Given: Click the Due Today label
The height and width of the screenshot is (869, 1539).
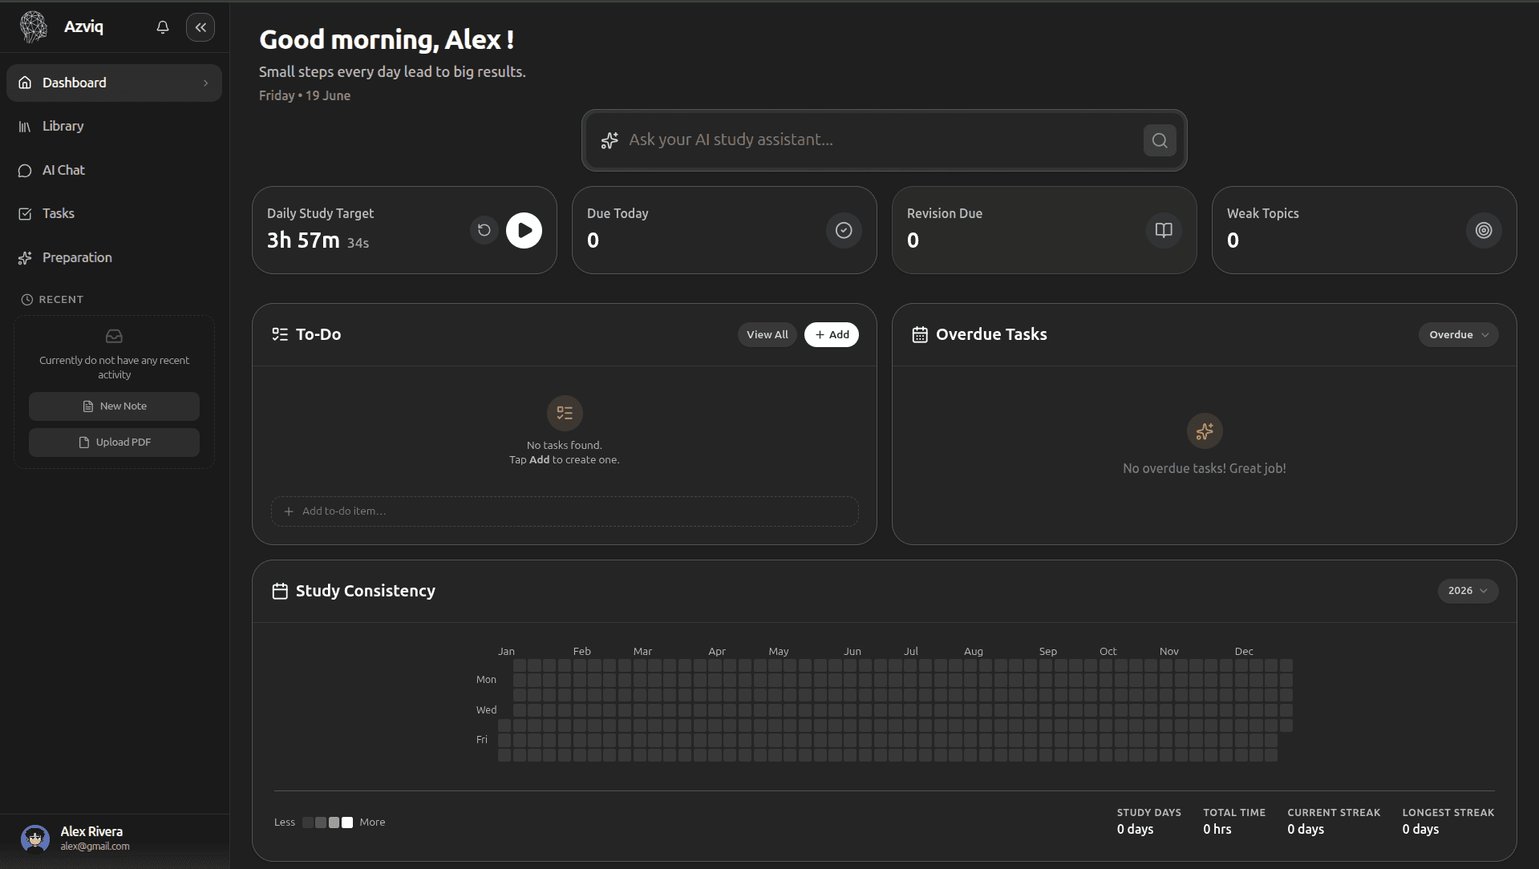Looking at the screenshot, I should click(x=618, y=213).
